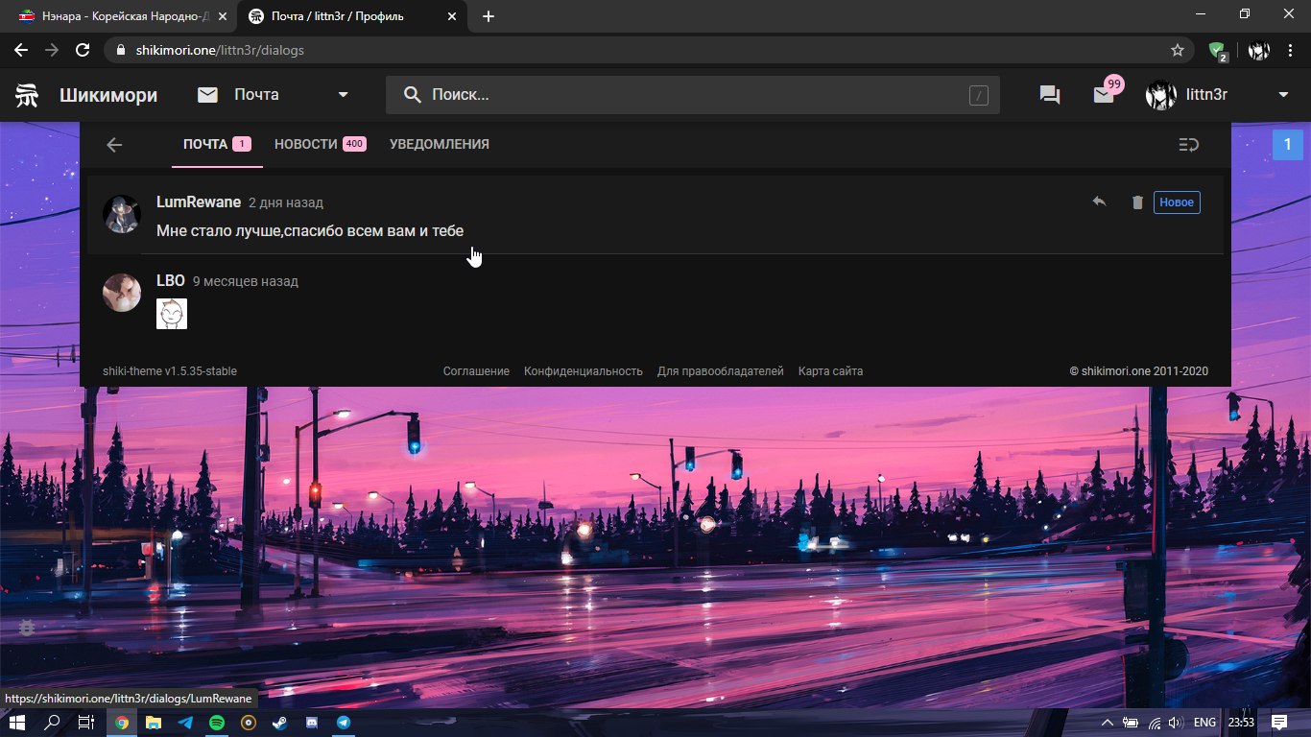The height and width of the screenshot is (737, 1311).
Task: Show hidden system tray icons
Action: 1107,723
